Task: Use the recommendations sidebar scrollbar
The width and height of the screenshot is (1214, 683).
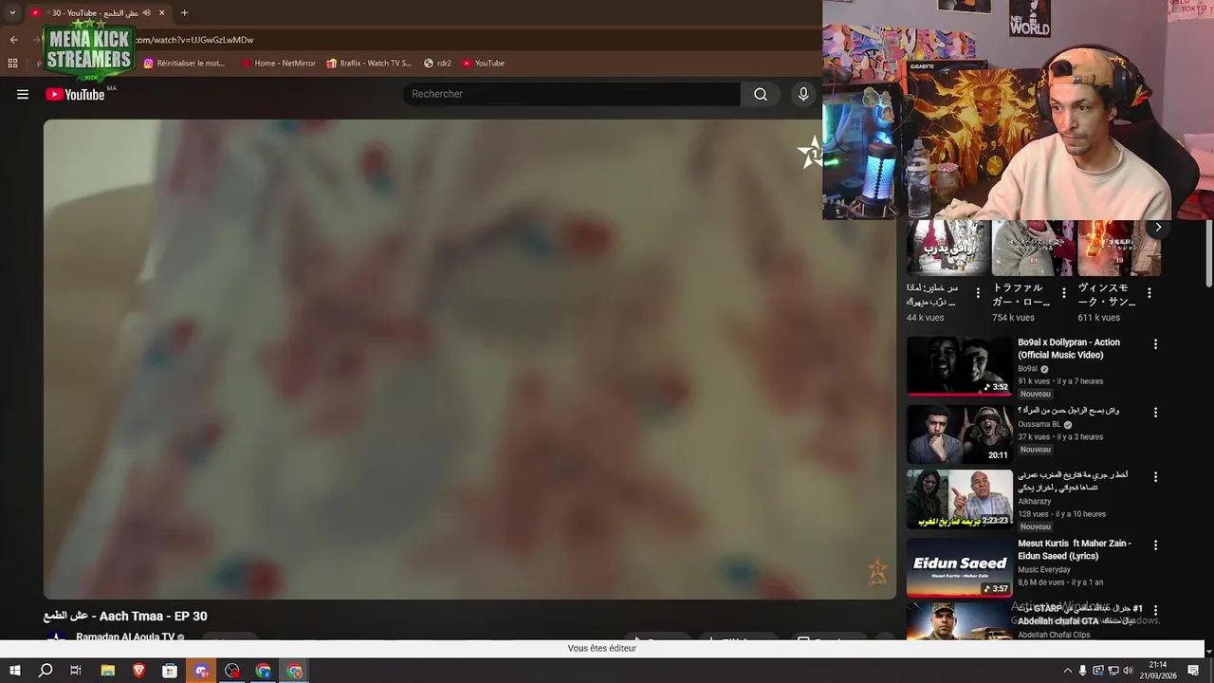Action: [x=1208, y=252]
